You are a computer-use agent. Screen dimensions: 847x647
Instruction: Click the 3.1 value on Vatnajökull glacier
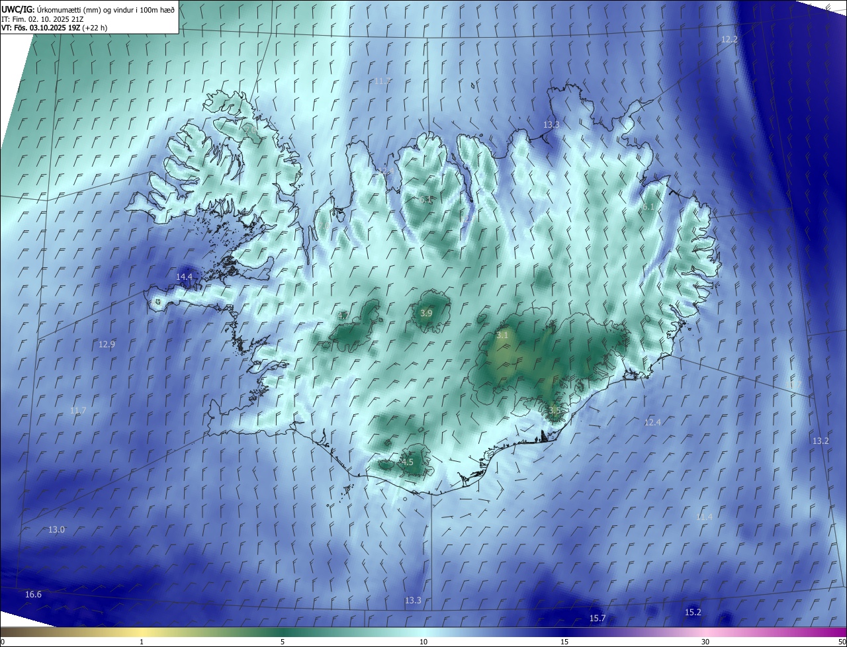pos(502,335)
